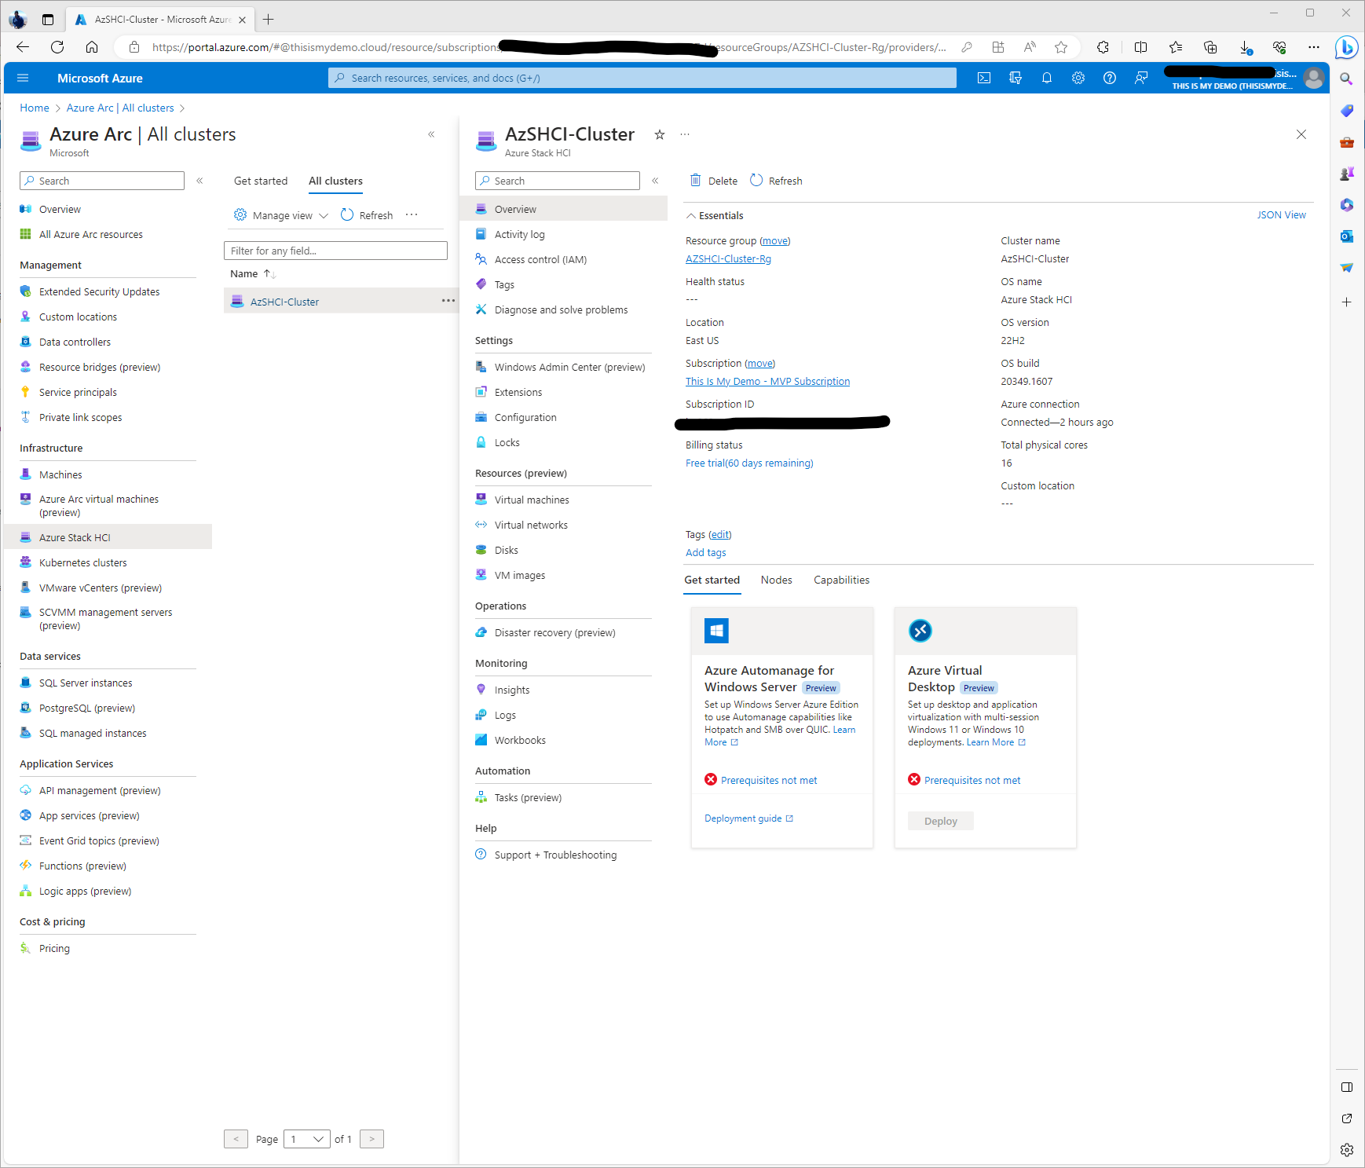Open the AZSHCI-Cluster-Rg resource group link
The height and width of the screenshot is (1168, 1365).
728,259
